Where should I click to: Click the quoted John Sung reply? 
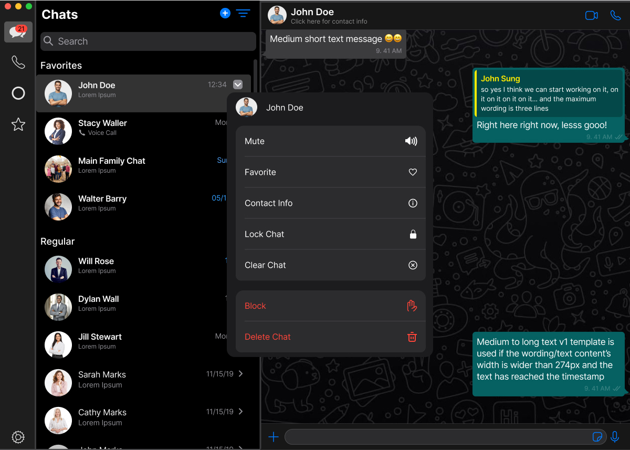point(549,93)
